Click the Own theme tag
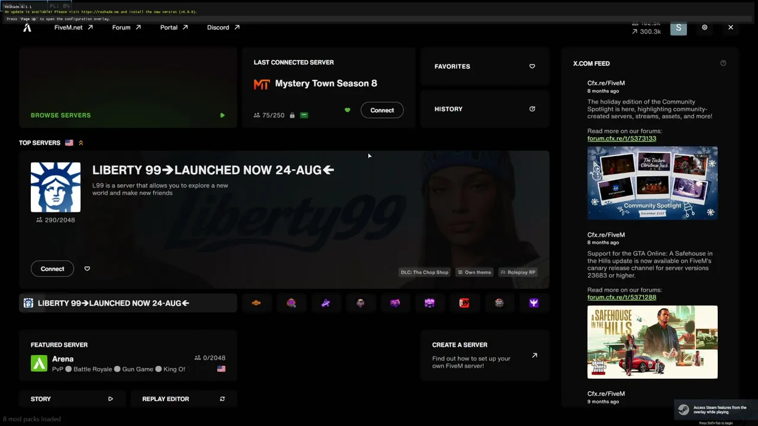Viewport: 758px width, 426px height. (475, 272)
